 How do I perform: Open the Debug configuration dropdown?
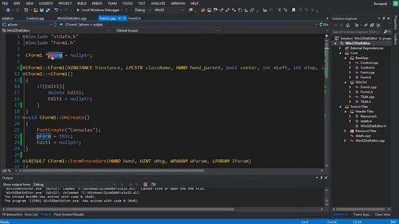[x=143, y=10]
